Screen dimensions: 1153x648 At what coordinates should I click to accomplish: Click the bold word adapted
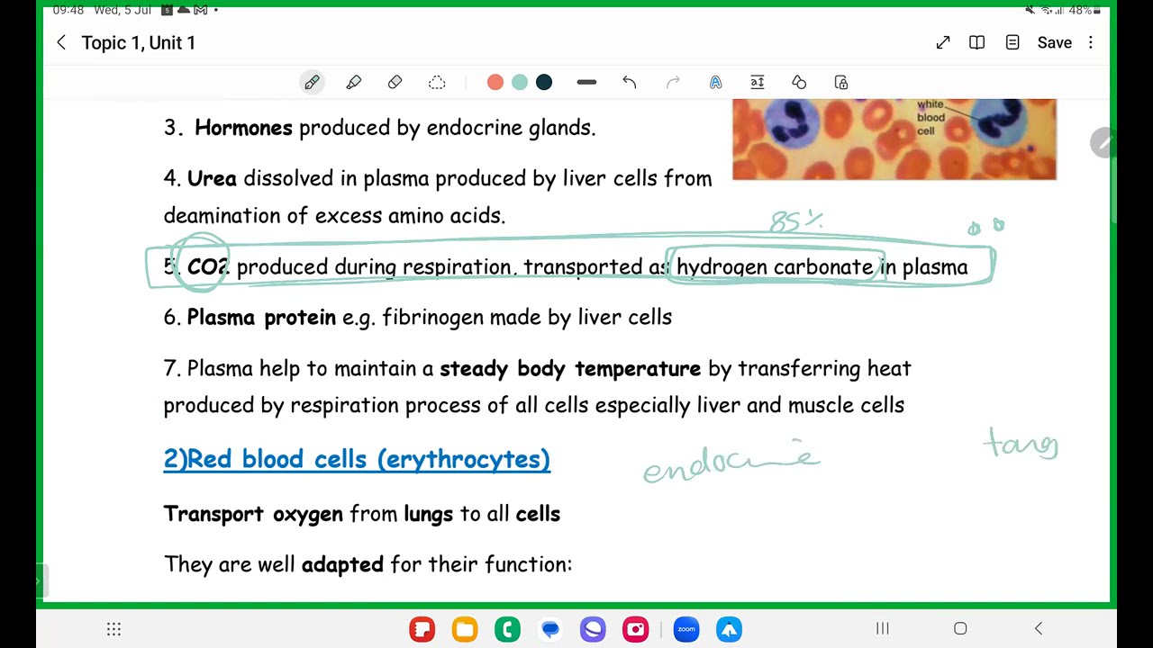point(342,565)
